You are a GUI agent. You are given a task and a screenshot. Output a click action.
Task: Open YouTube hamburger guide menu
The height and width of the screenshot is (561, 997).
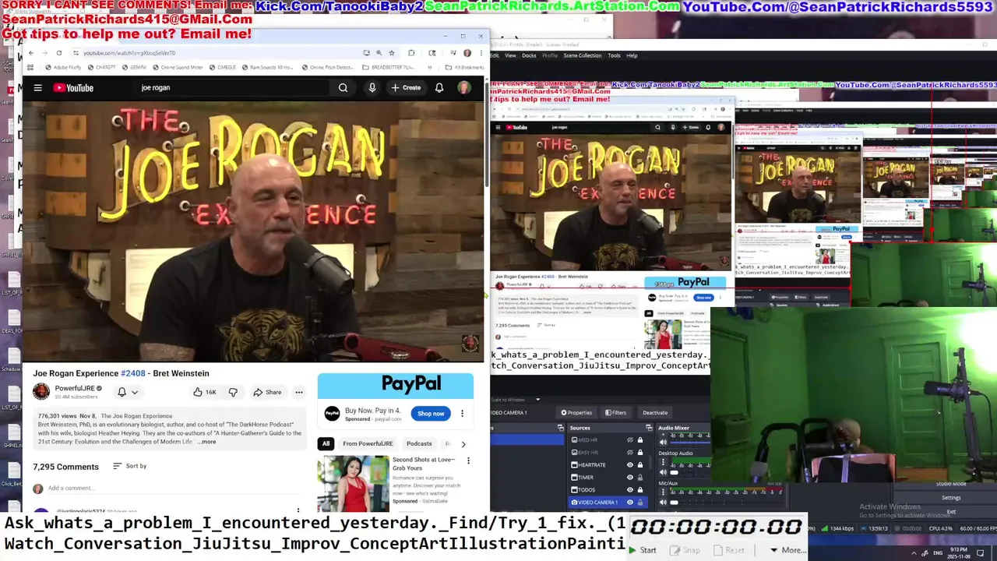tap(37, 88)
